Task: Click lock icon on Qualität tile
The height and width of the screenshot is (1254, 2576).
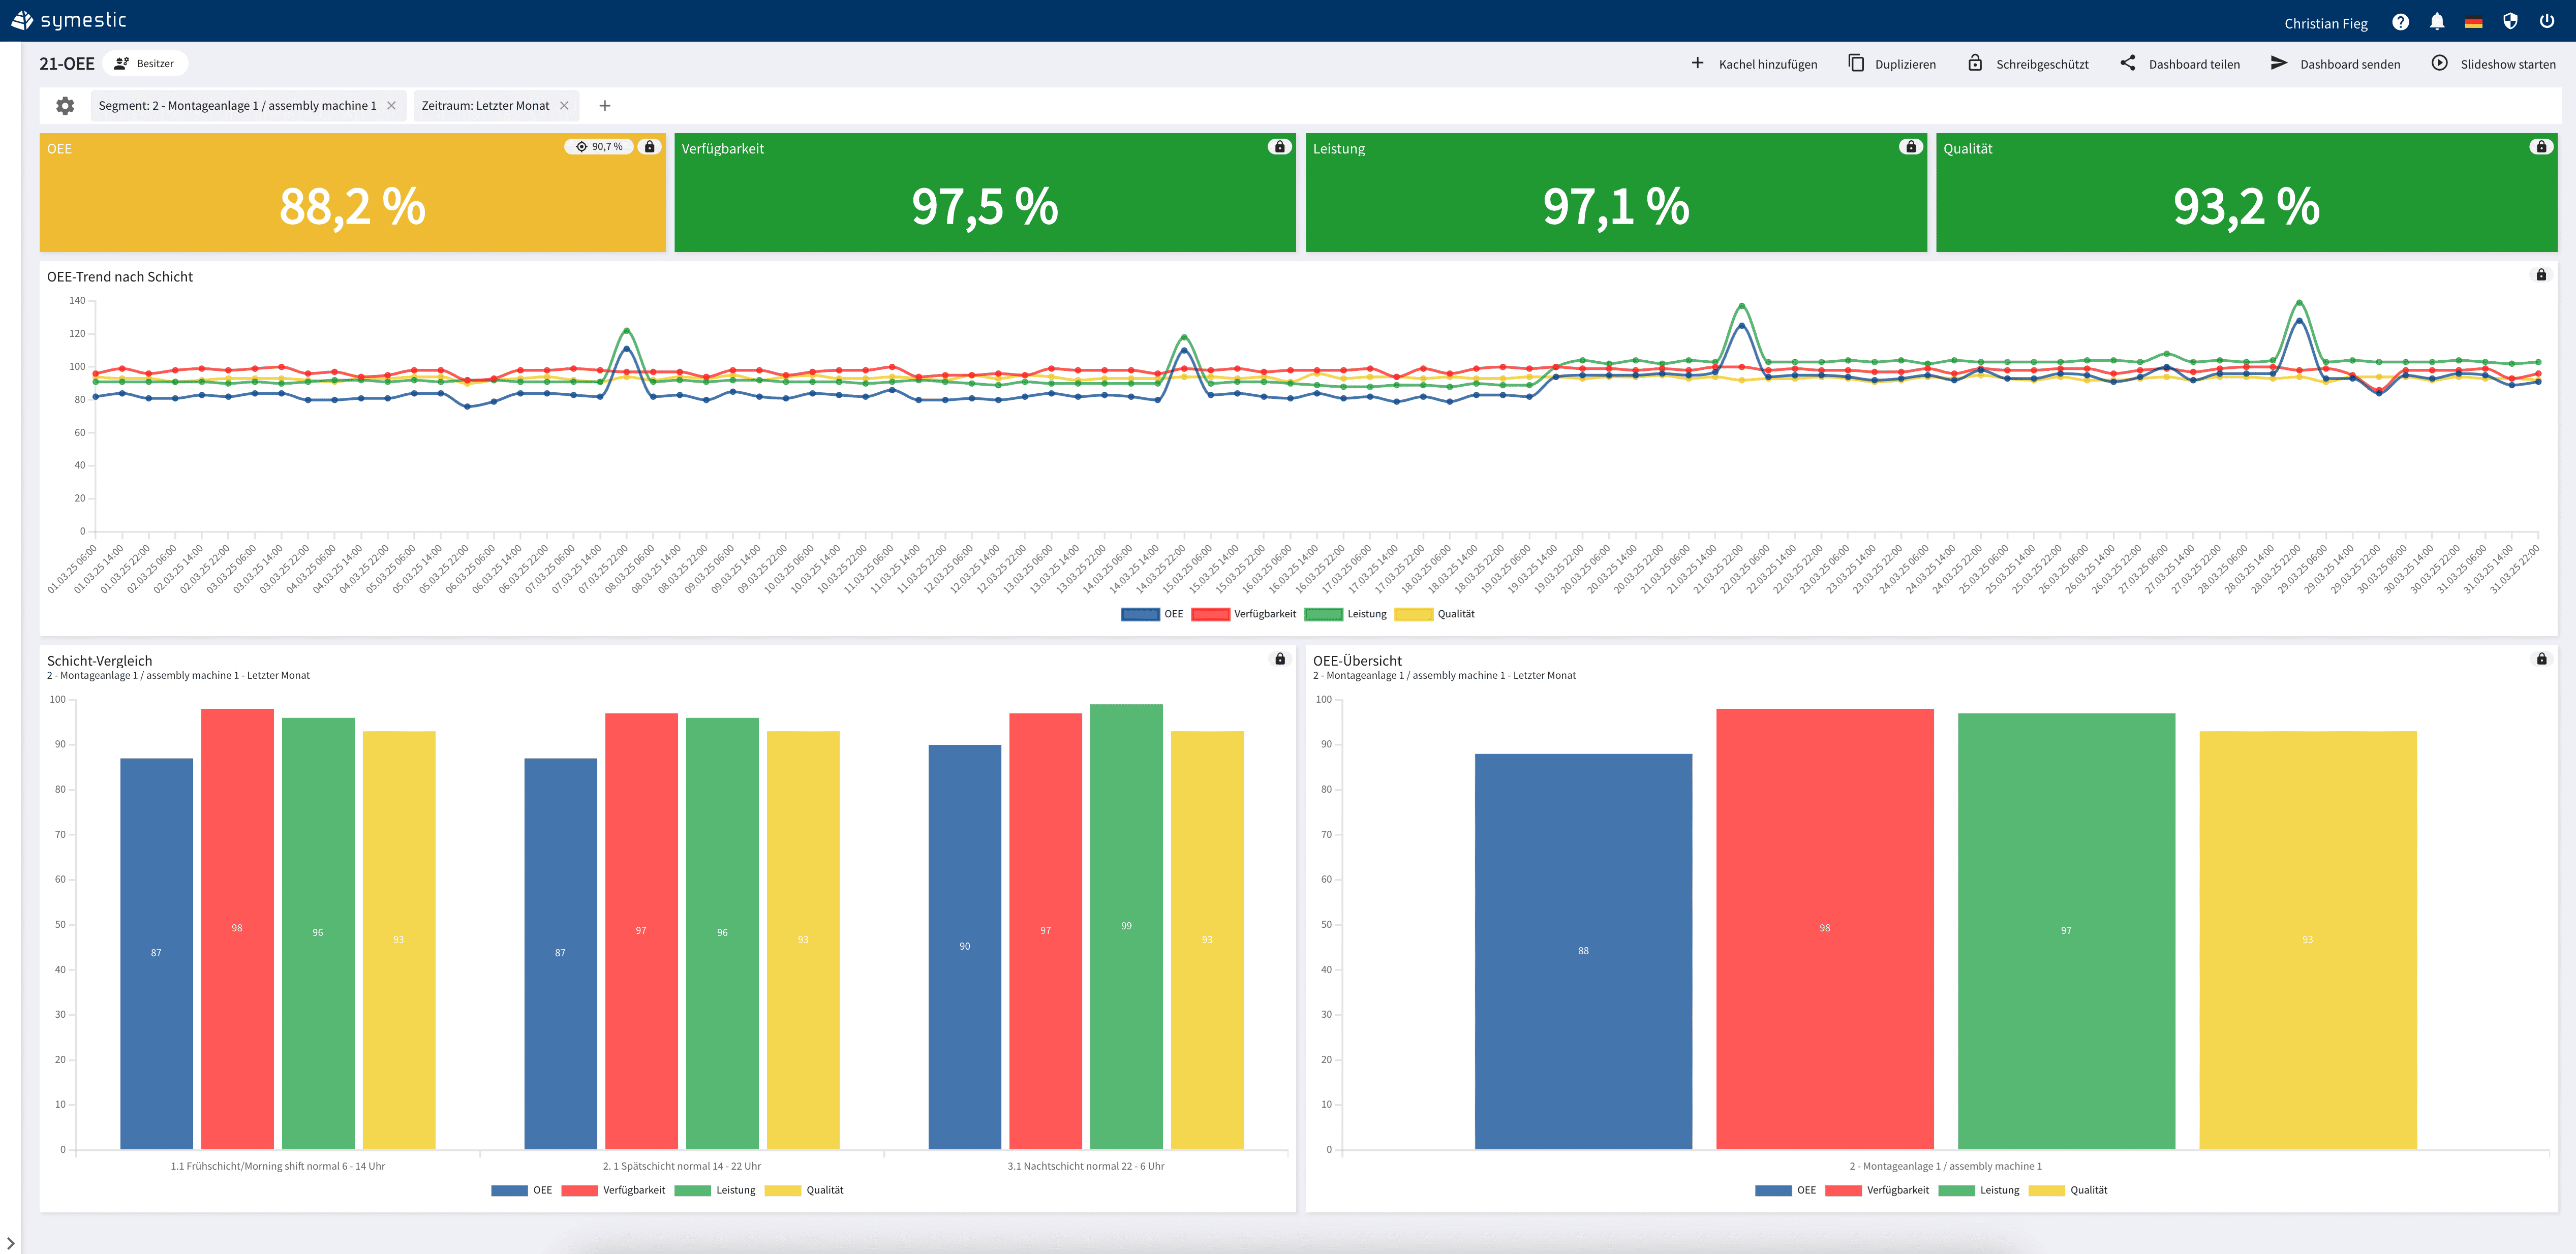Action: coord(2541,147)
